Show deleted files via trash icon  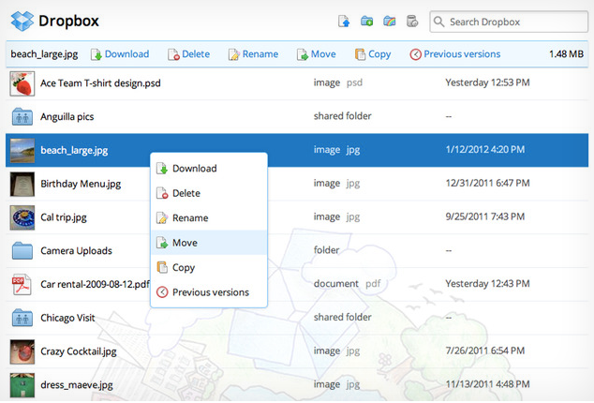(412, 21)
